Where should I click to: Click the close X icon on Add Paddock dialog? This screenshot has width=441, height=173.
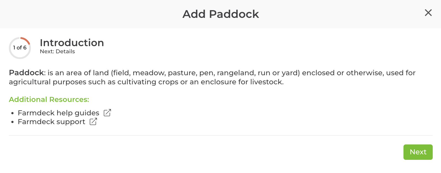click(428, 13)
